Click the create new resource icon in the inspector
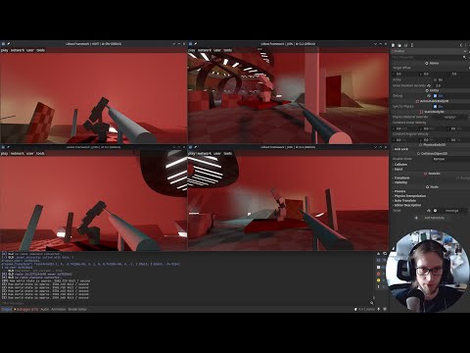This screenshot has height=353, width=470. coord(394,45)
